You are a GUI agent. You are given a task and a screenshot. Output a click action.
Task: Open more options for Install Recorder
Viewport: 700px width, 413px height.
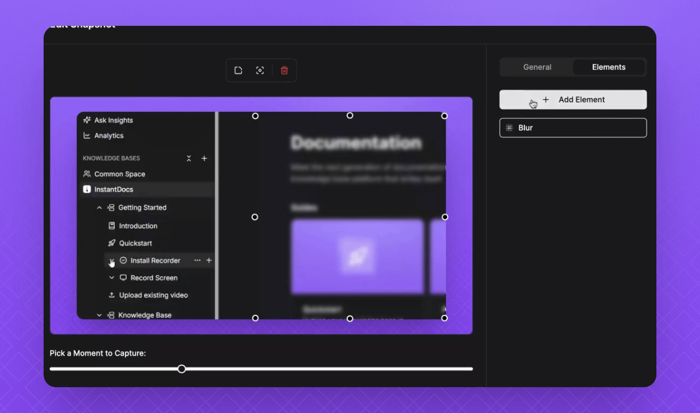click(x=197, y=260)
